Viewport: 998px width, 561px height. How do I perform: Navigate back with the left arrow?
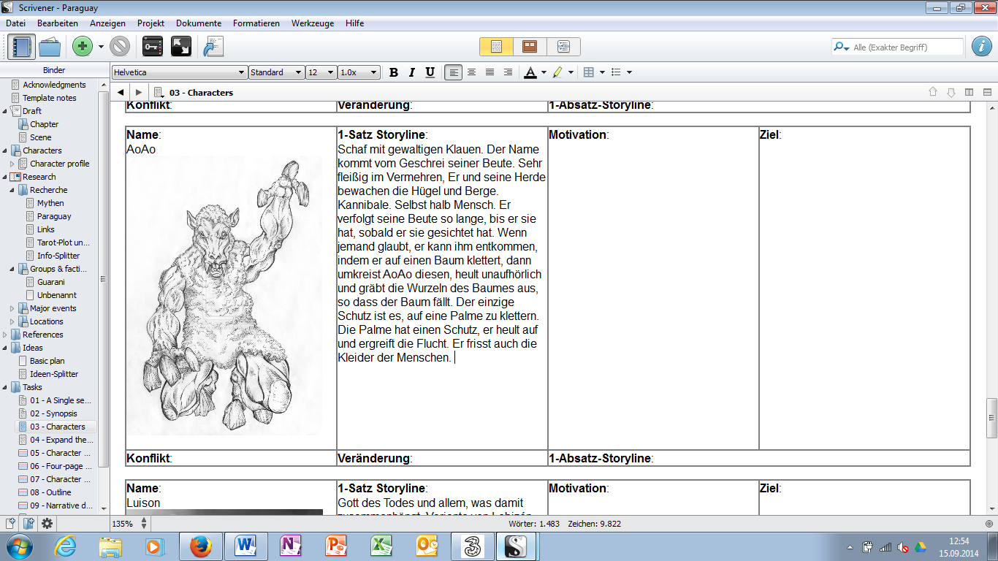point(121,92)
